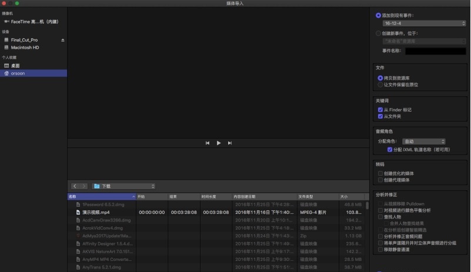471x272 pixels.
Task: Go forward with the right arrow button
Action: click(83, 186)
